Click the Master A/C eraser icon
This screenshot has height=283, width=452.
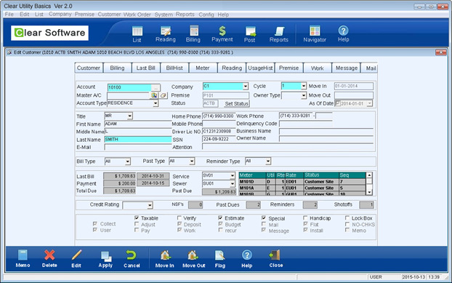click(164, 95)
